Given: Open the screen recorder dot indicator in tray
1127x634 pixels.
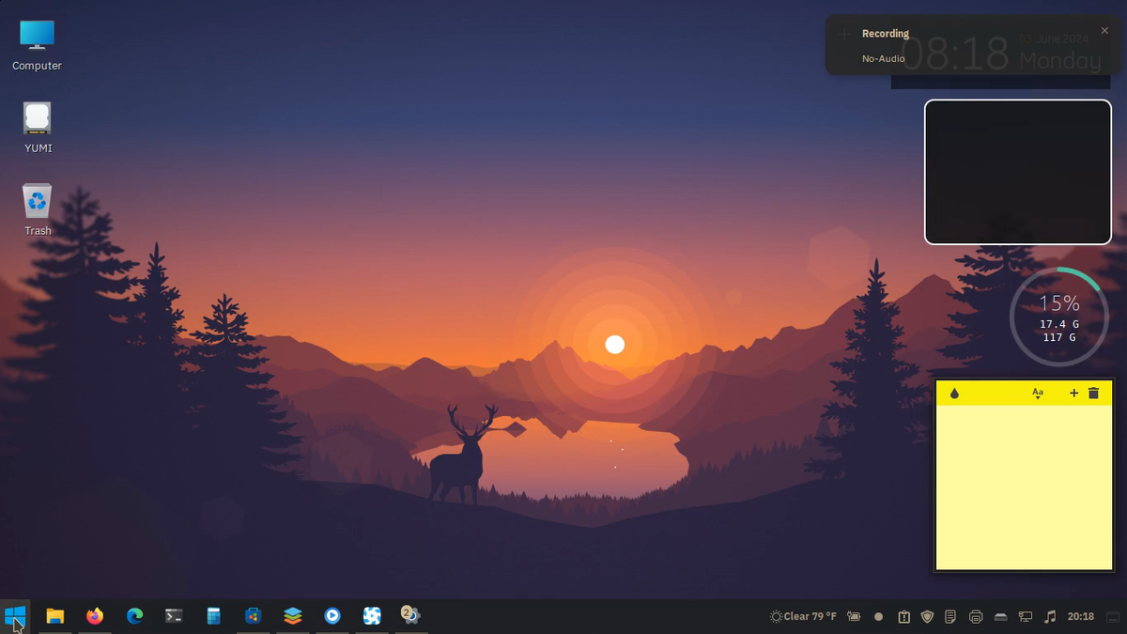Looking at the screenshot, I should tap(878, 616).
